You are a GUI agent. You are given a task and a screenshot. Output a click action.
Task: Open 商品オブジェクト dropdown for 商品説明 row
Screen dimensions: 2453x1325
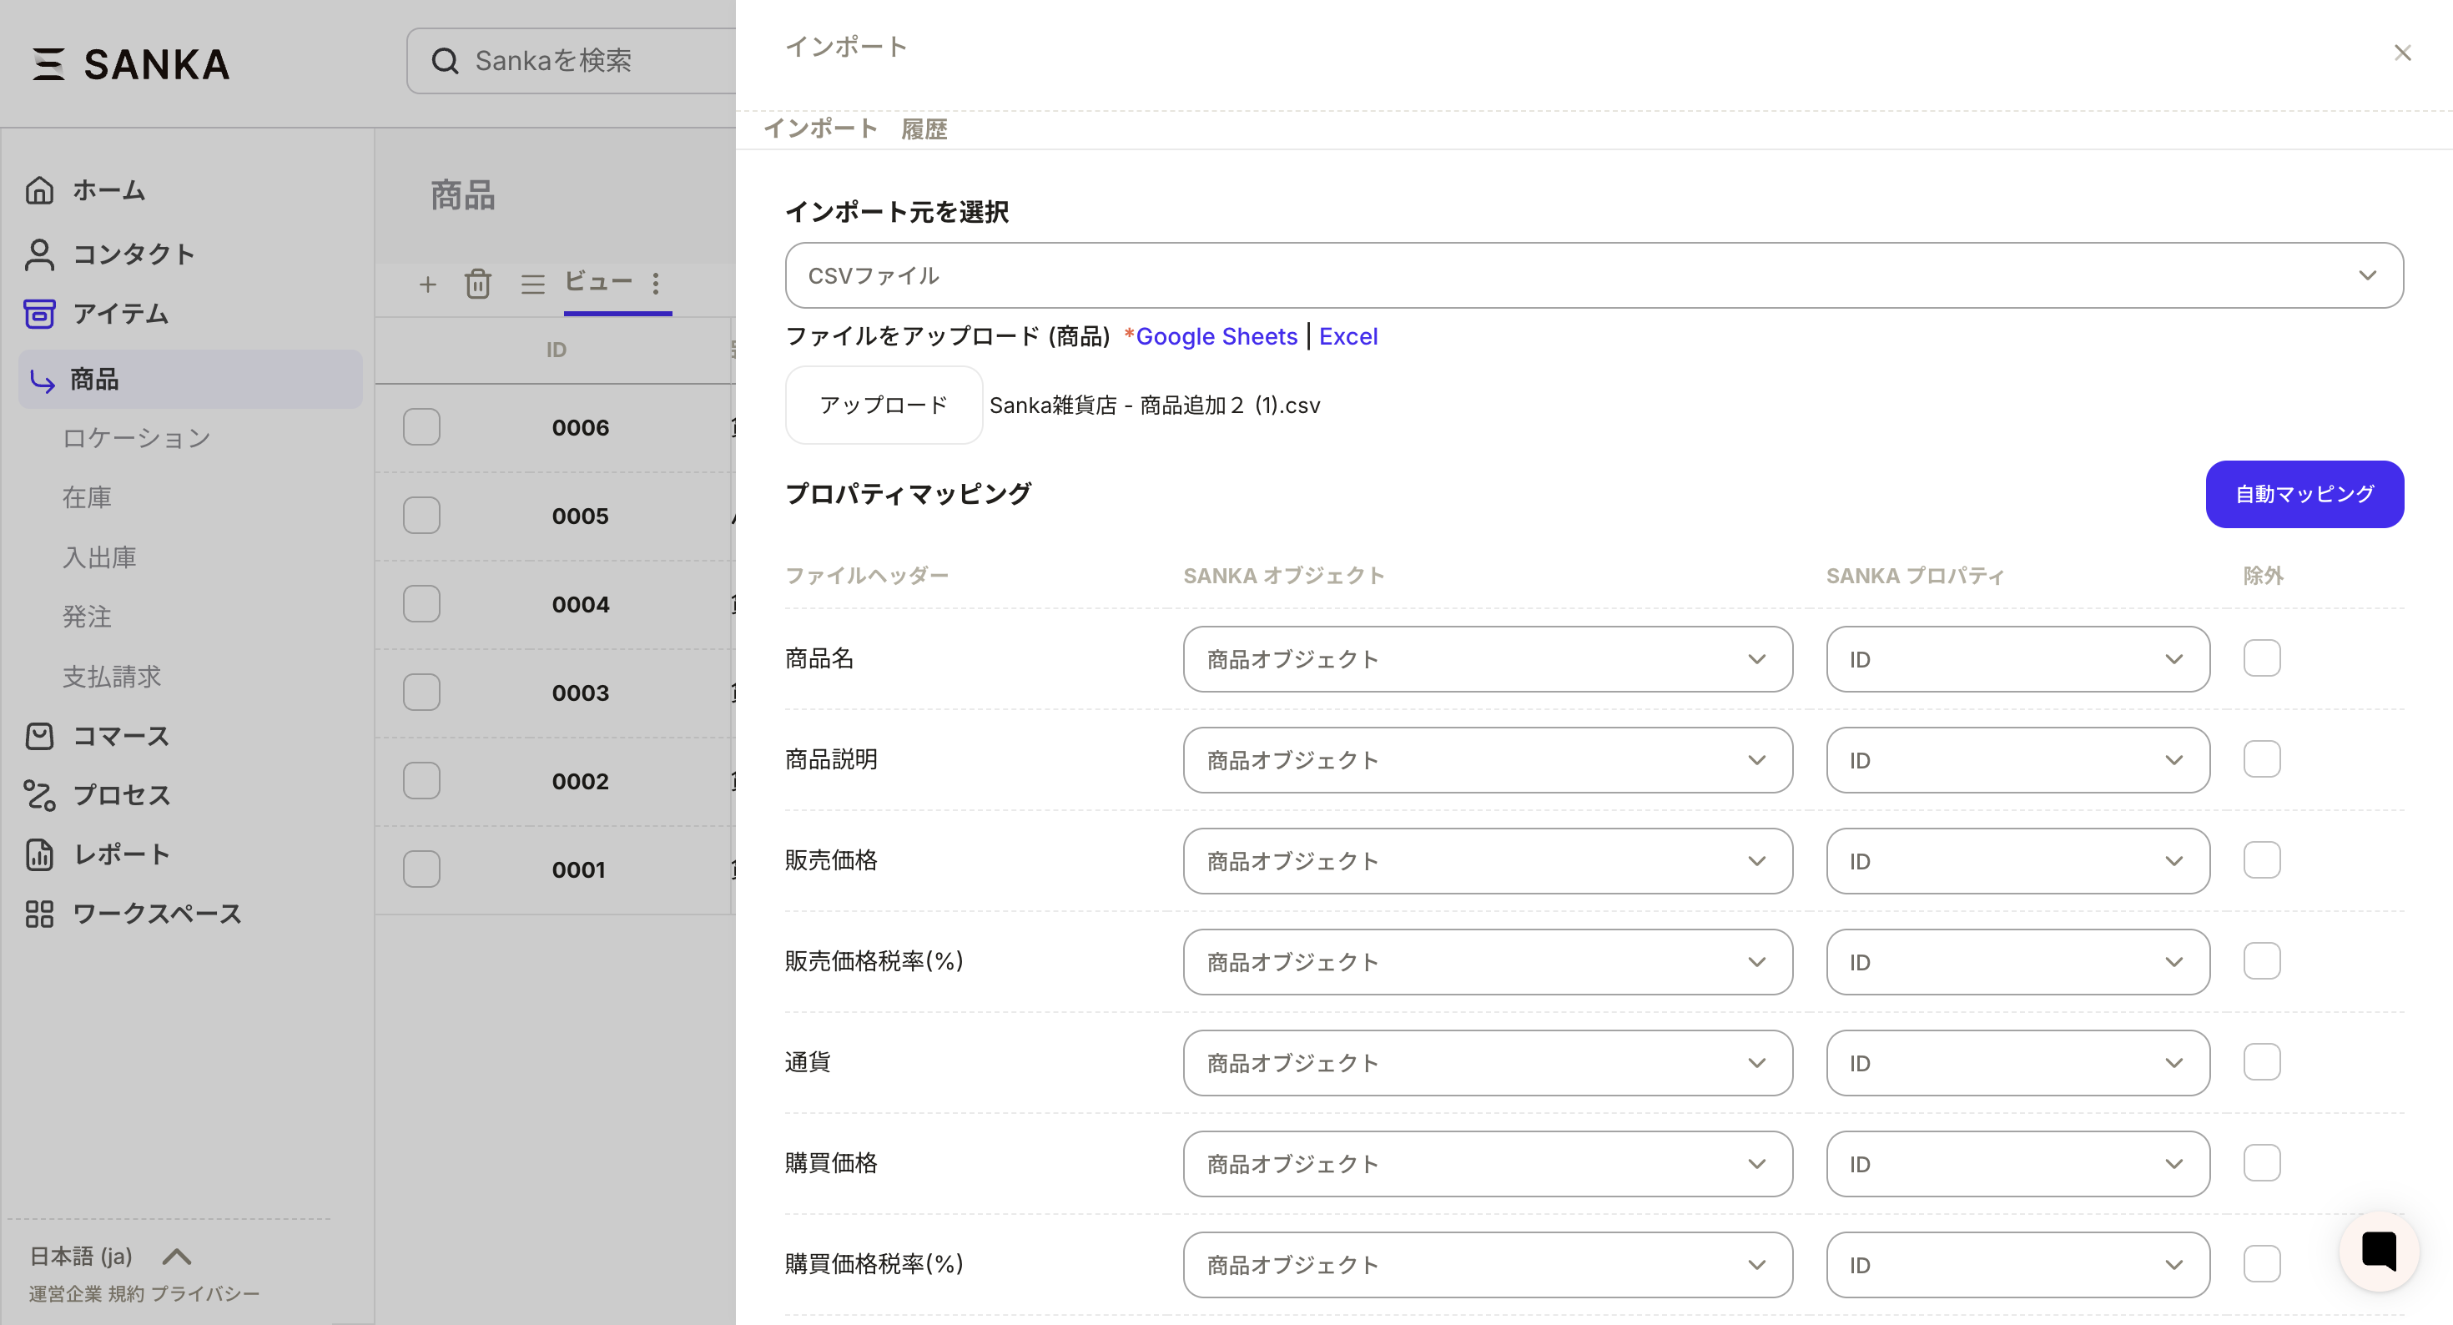tap(1487, 760)
